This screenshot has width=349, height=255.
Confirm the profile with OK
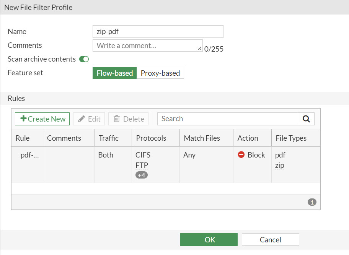click(x=209, y=239)
